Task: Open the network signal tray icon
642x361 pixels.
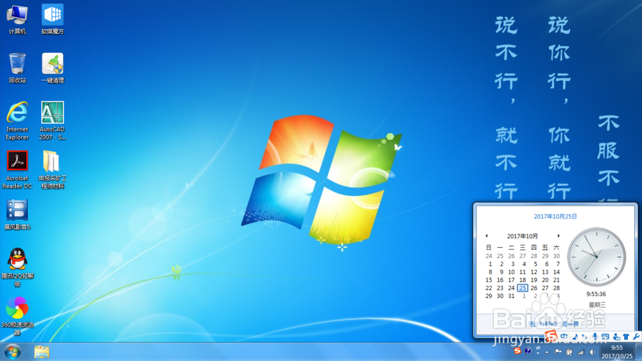Action: tap(580, 351)
